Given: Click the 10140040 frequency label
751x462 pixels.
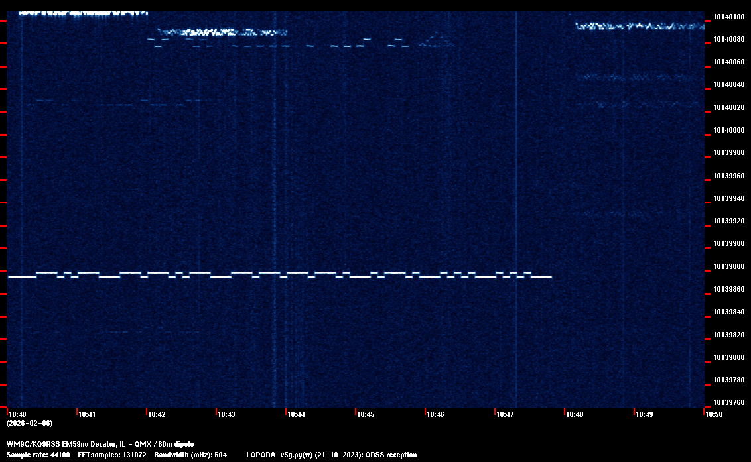Looking at the screenshot, I should click(729, 84).
